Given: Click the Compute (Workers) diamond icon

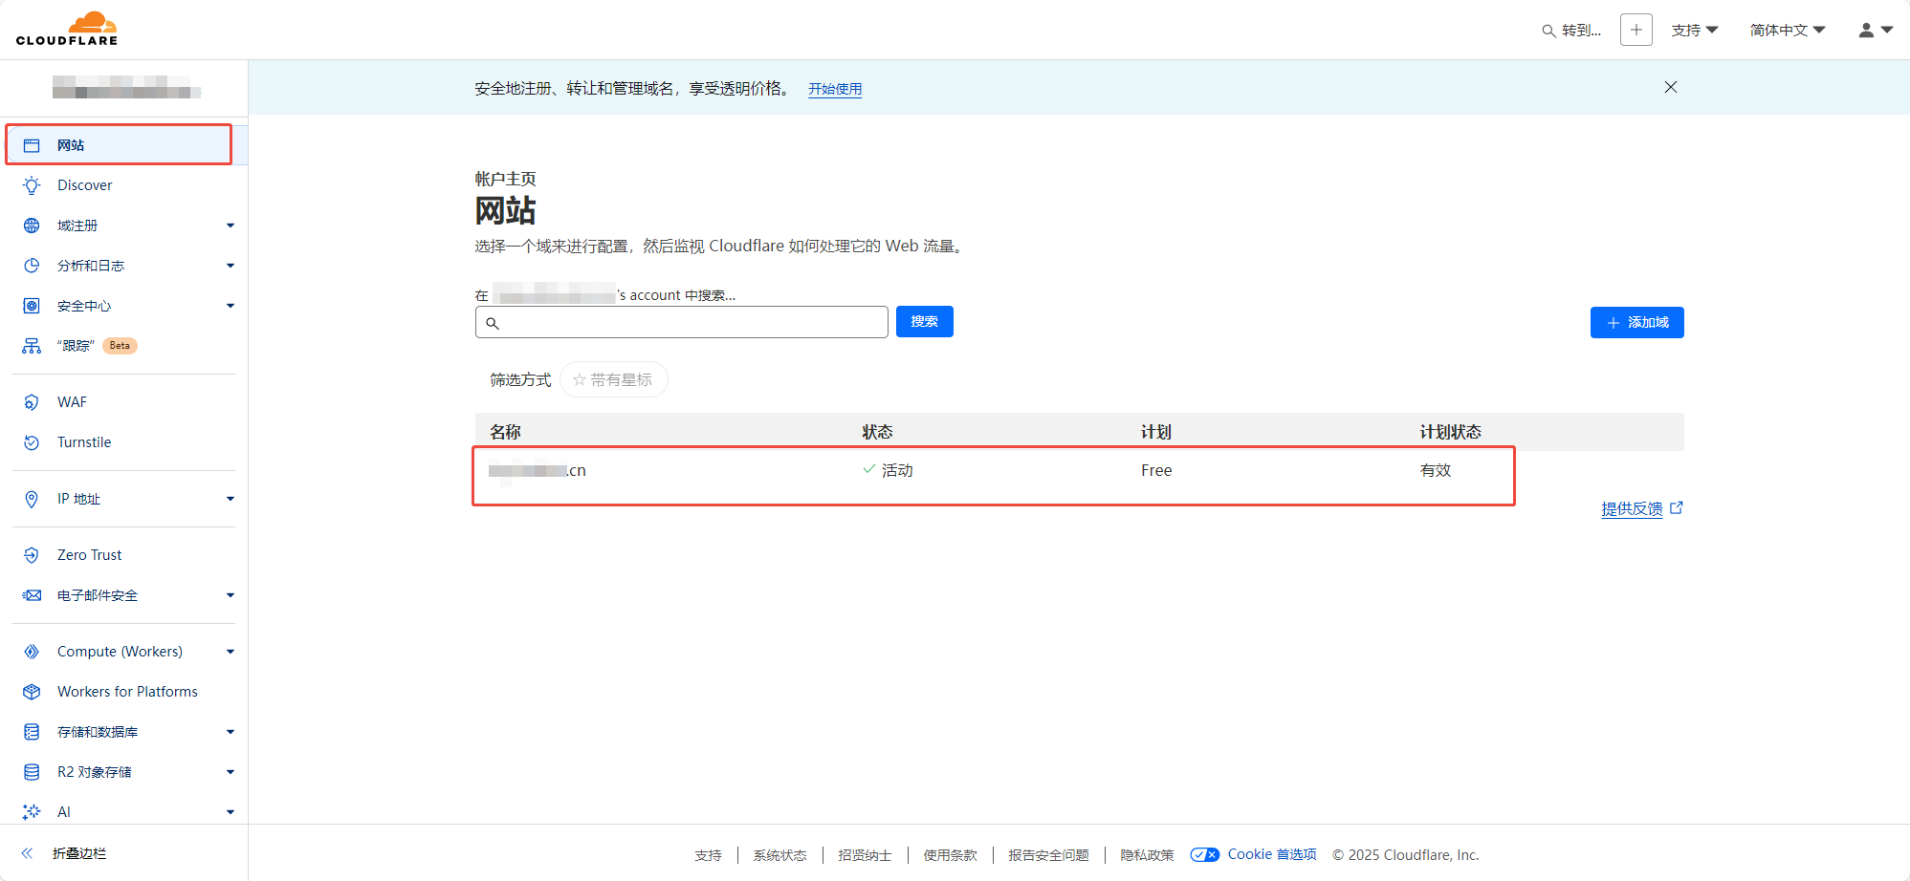Looking at the screenshot, I should coord(32,652).
